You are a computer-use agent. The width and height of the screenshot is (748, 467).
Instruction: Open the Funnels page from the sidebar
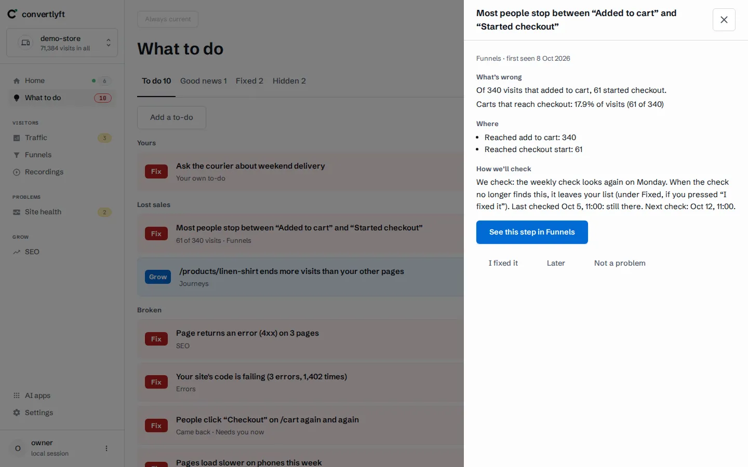tap(62, 155)
